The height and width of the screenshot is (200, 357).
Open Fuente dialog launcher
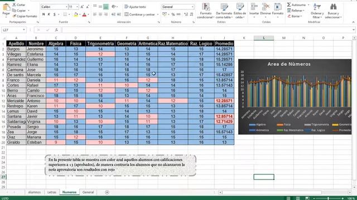point(89,22)
